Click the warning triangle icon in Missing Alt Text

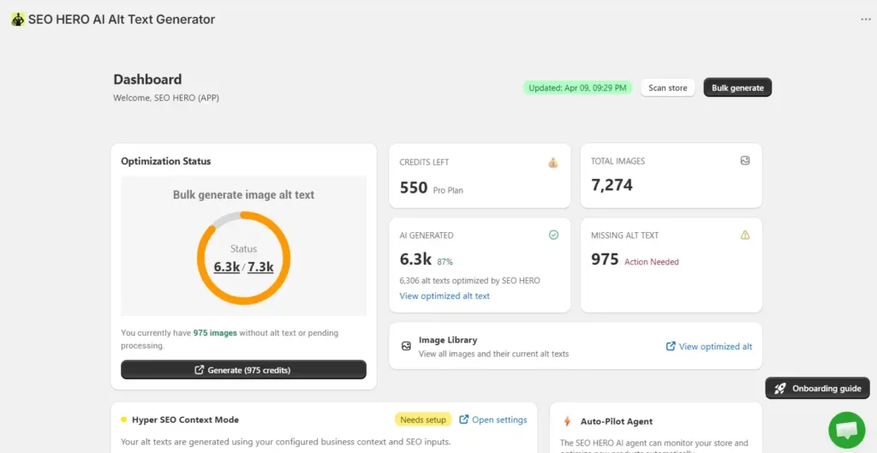pyautogui.click(x=744, y=235)
